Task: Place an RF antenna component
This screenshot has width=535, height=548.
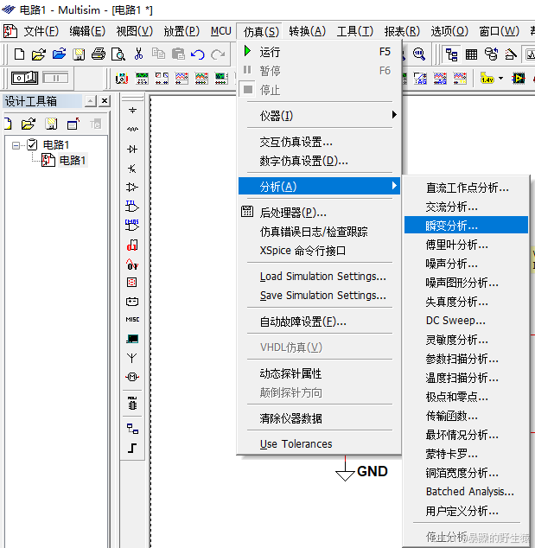Action: 132,358
